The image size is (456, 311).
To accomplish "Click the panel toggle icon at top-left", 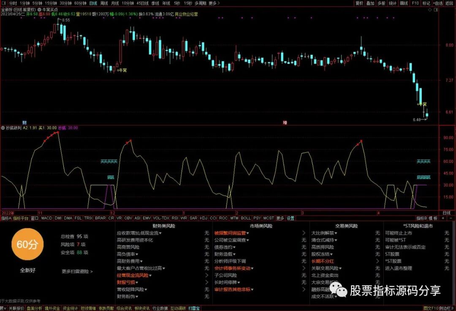I will point(4,3).
